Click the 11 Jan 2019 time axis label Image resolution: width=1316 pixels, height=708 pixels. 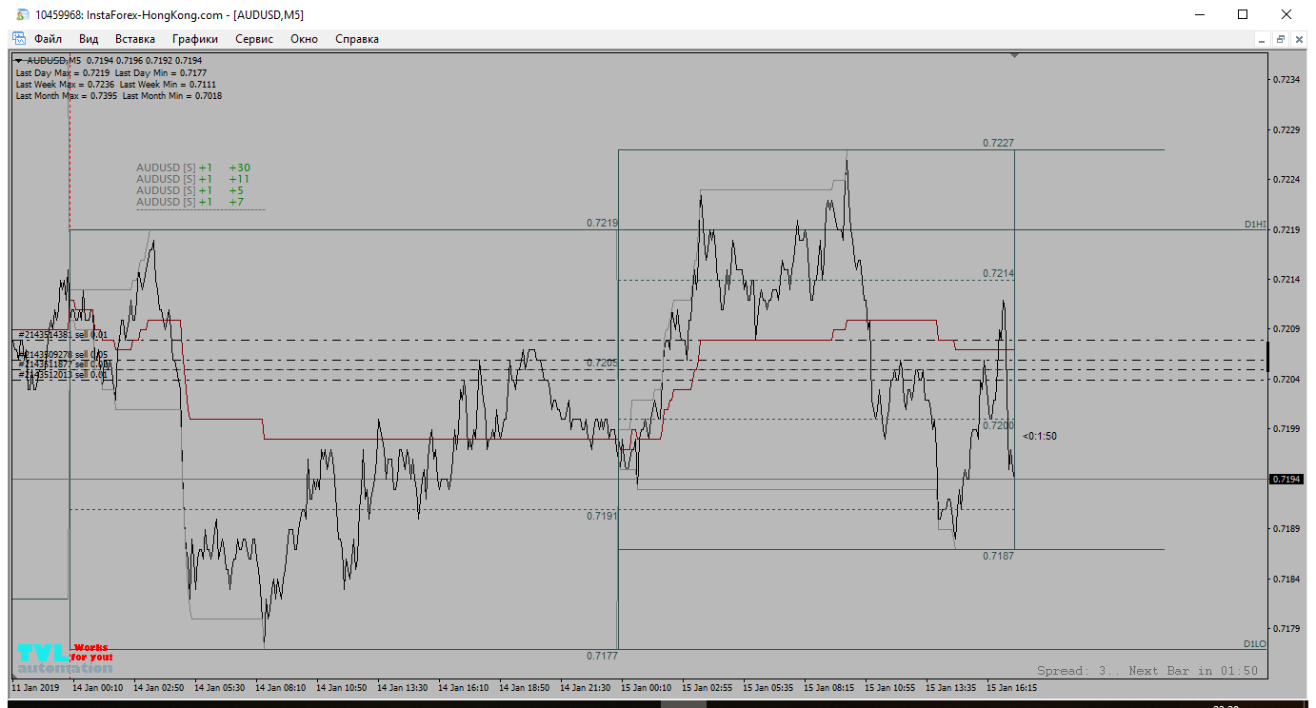click(x=35, y=687)
